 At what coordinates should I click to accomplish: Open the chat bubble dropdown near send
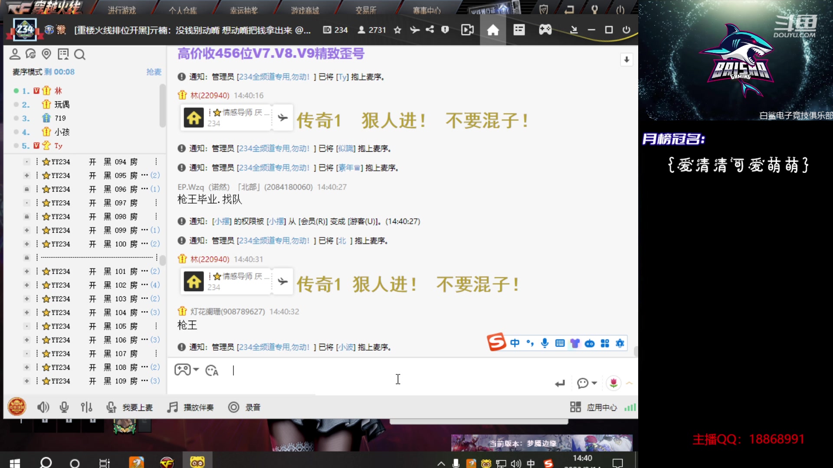point(594,383)
